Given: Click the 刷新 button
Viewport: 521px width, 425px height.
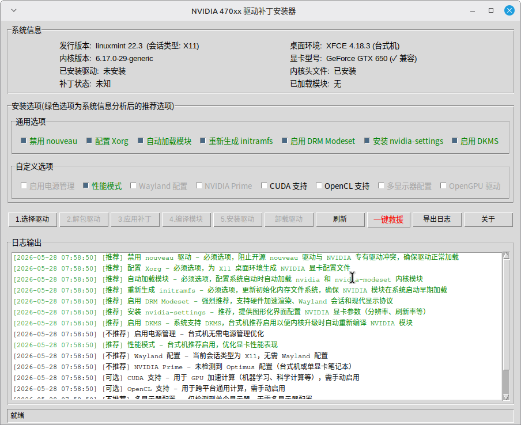Looking at the screenshot, I should tap(340, 219).
